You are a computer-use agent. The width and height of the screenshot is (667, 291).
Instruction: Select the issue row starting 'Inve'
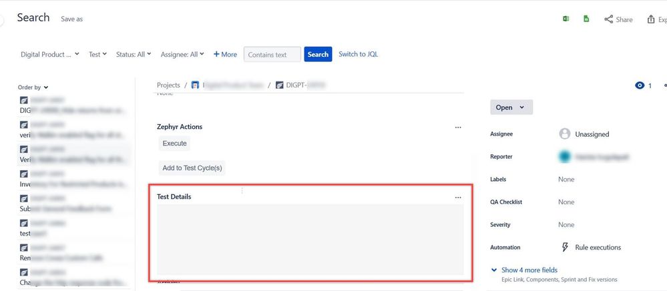click(74, 179)
